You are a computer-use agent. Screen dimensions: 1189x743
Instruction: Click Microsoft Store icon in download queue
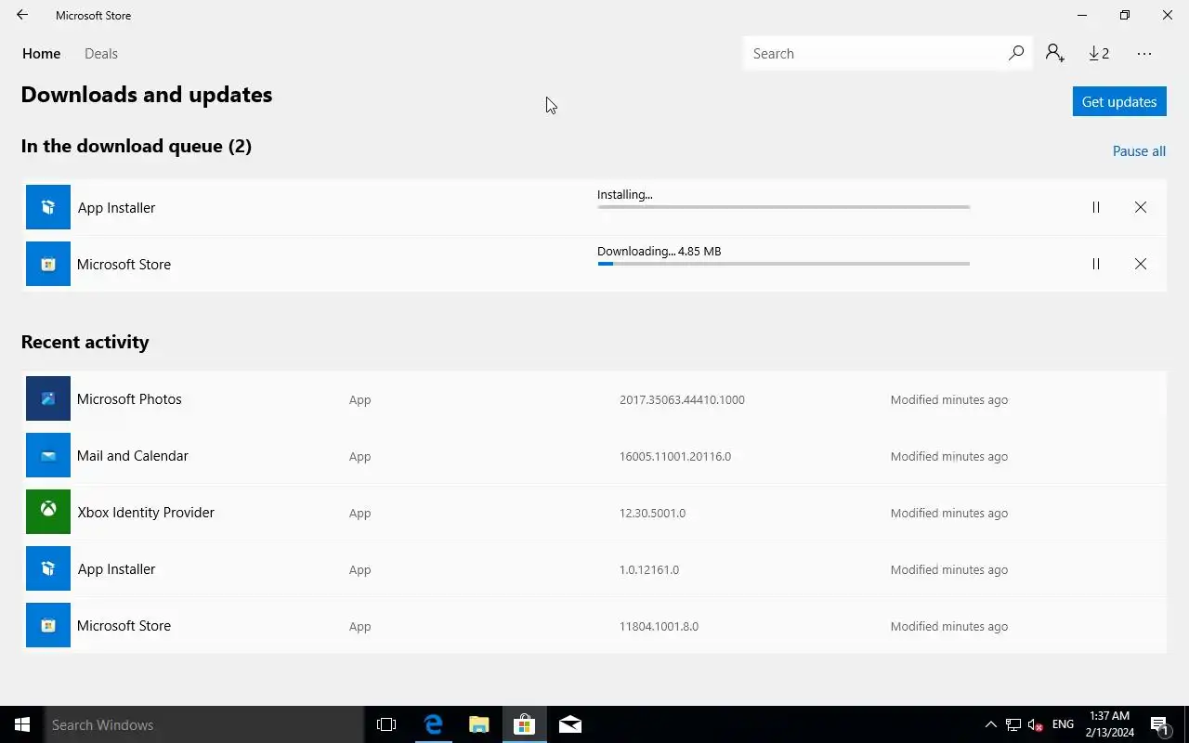(48, 264)
